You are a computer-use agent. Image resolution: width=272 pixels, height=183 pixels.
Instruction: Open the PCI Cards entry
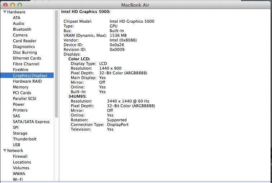pyautogui.click(x=22, y=93)
